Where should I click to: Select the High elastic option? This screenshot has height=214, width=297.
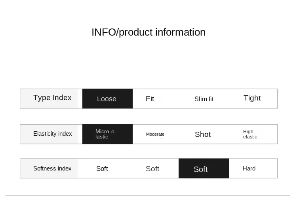point(250,134)
